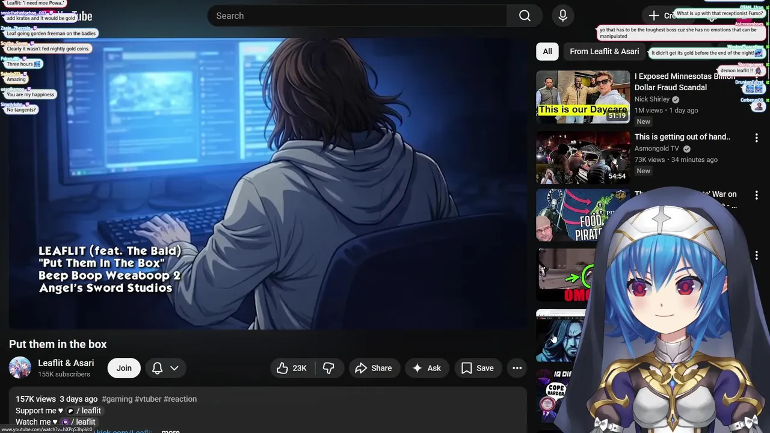Click the #vtuber hashtag
This screenshot has width=770, height=433.
click(x=148, y=399)
